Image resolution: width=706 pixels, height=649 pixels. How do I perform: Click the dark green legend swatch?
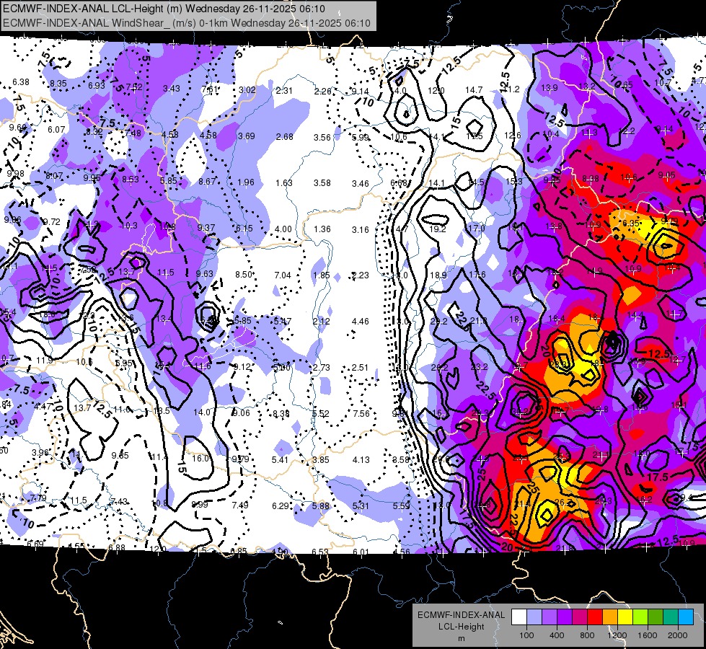pyautogui.click(x=656, y=617)
